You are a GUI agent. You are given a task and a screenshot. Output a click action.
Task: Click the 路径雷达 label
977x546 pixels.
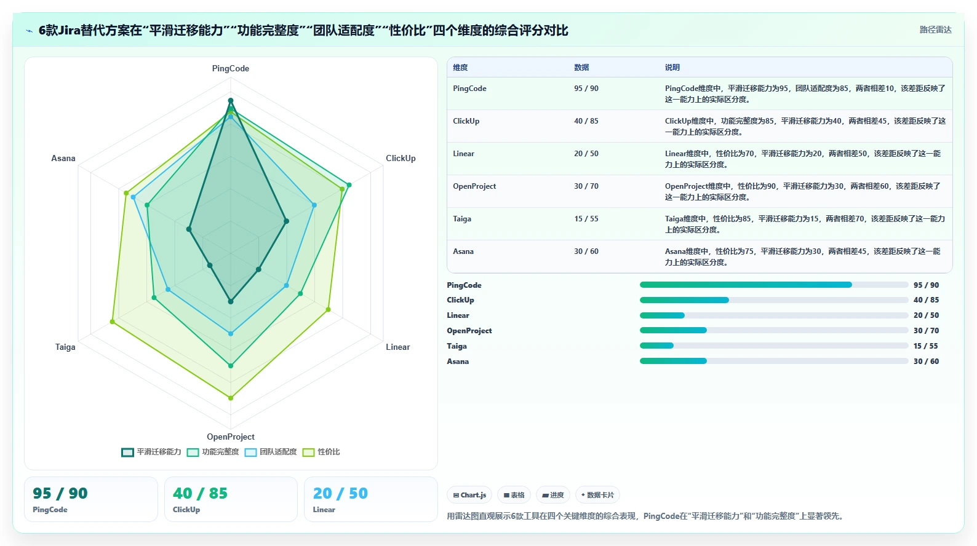935,30
